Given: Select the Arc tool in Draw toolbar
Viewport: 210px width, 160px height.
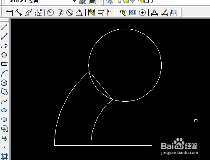Looking at the screenshot, I should (x=4, y=73).
